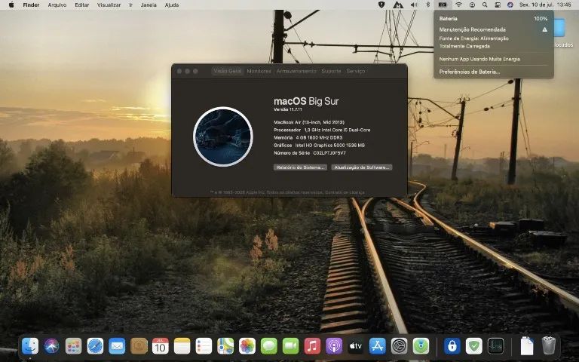Open the blue padlock app in Dock
The image size is (579, 362).
click(452, 346)
